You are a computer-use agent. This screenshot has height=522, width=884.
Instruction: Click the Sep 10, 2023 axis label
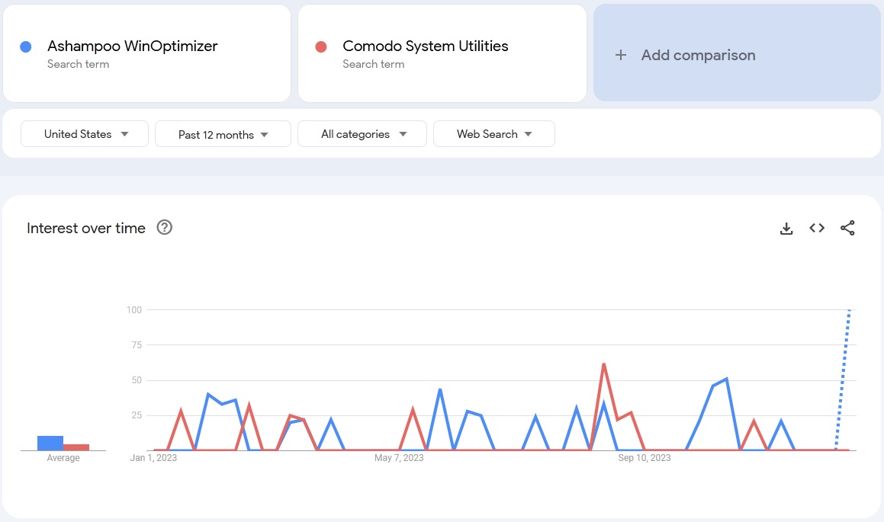[645, 458]
